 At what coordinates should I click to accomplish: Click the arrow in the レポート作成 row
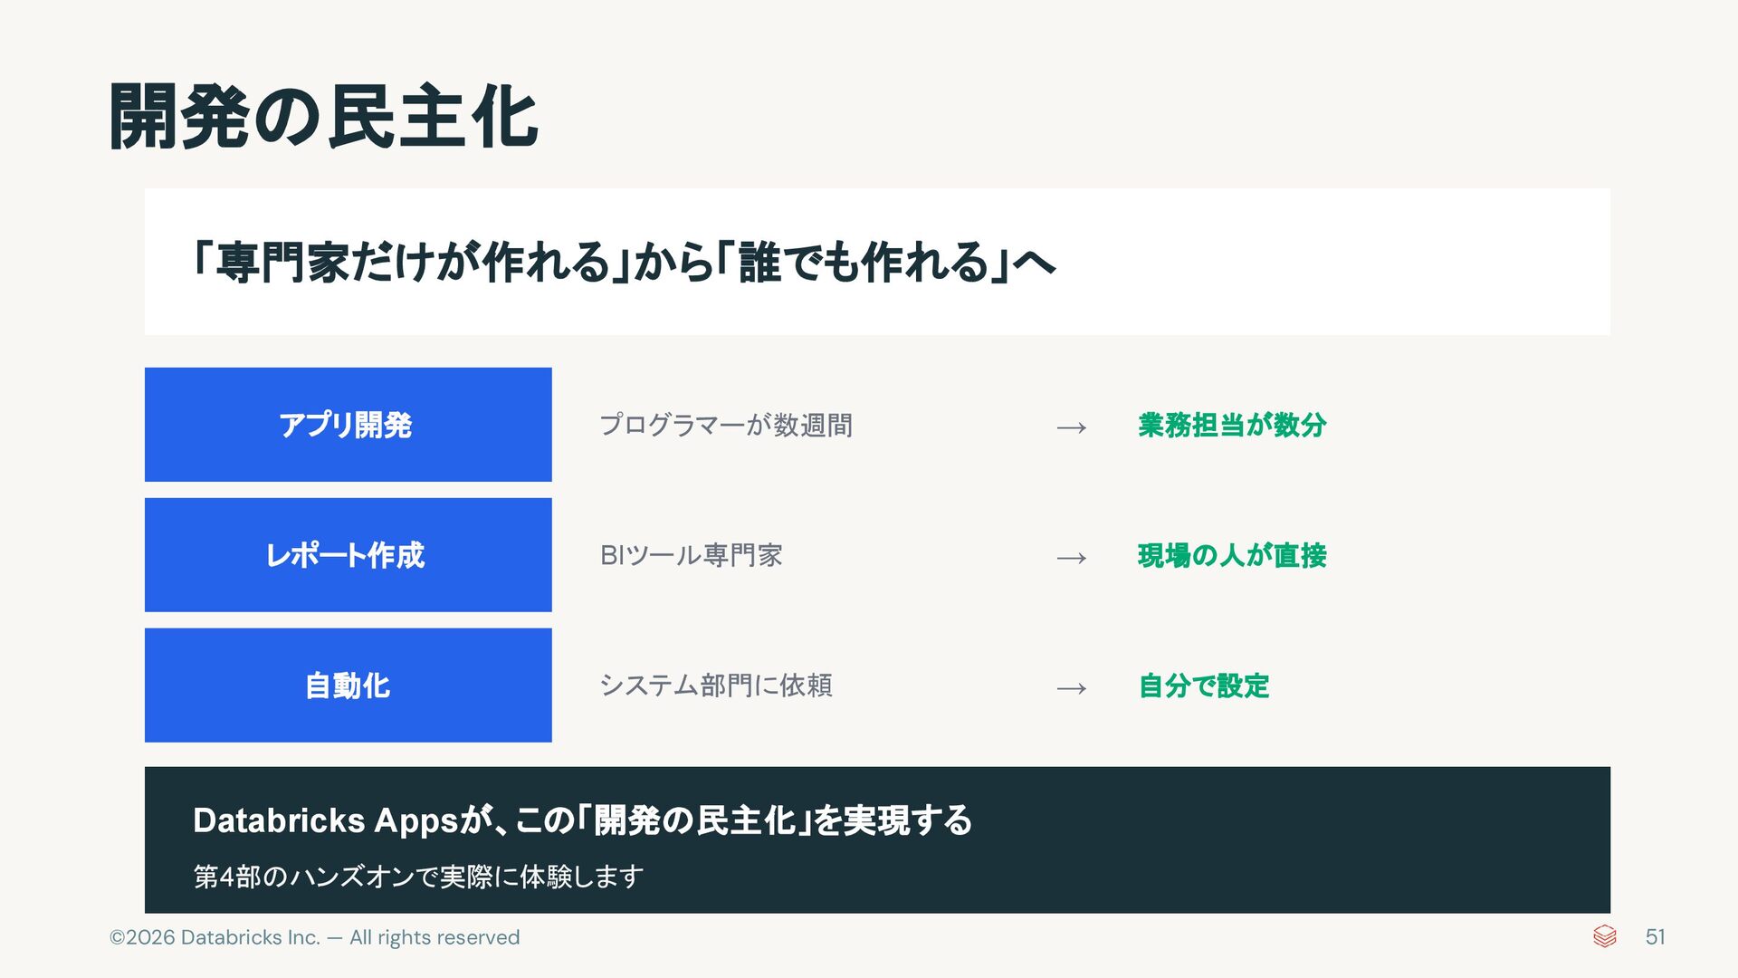pos(1071,557)
